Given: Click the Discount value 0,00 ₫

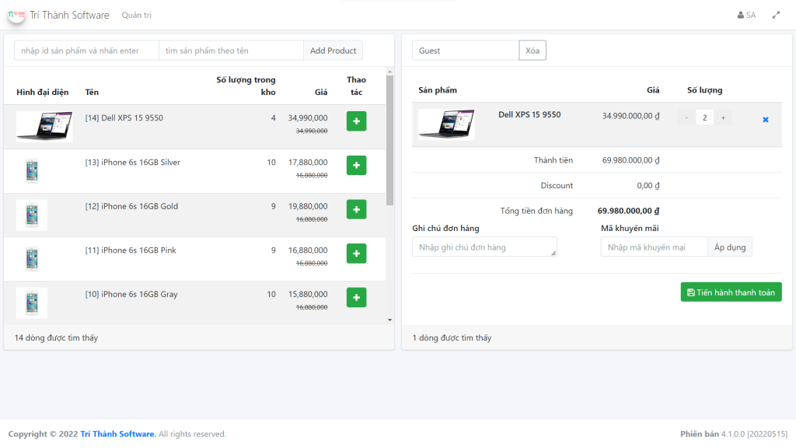Looking at the screenshot, I should coord(648,185).
